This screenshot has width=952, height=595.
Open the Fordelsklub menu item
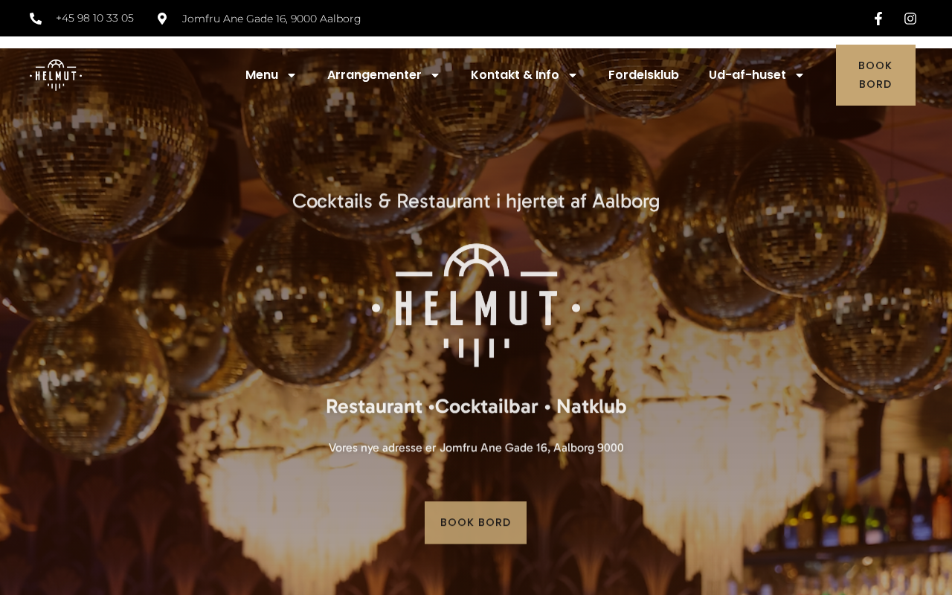643,75
